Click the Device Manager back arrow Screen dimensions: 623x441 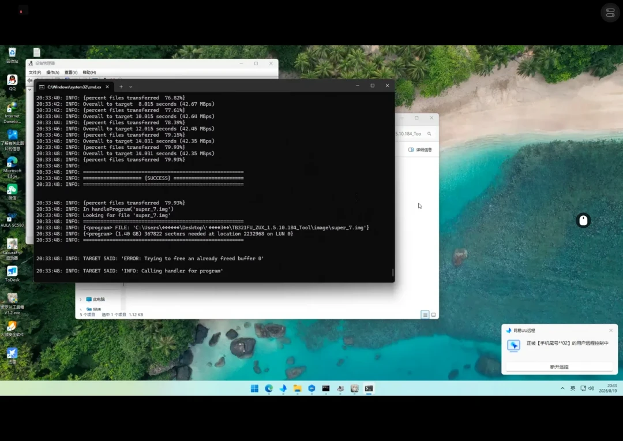30,80
